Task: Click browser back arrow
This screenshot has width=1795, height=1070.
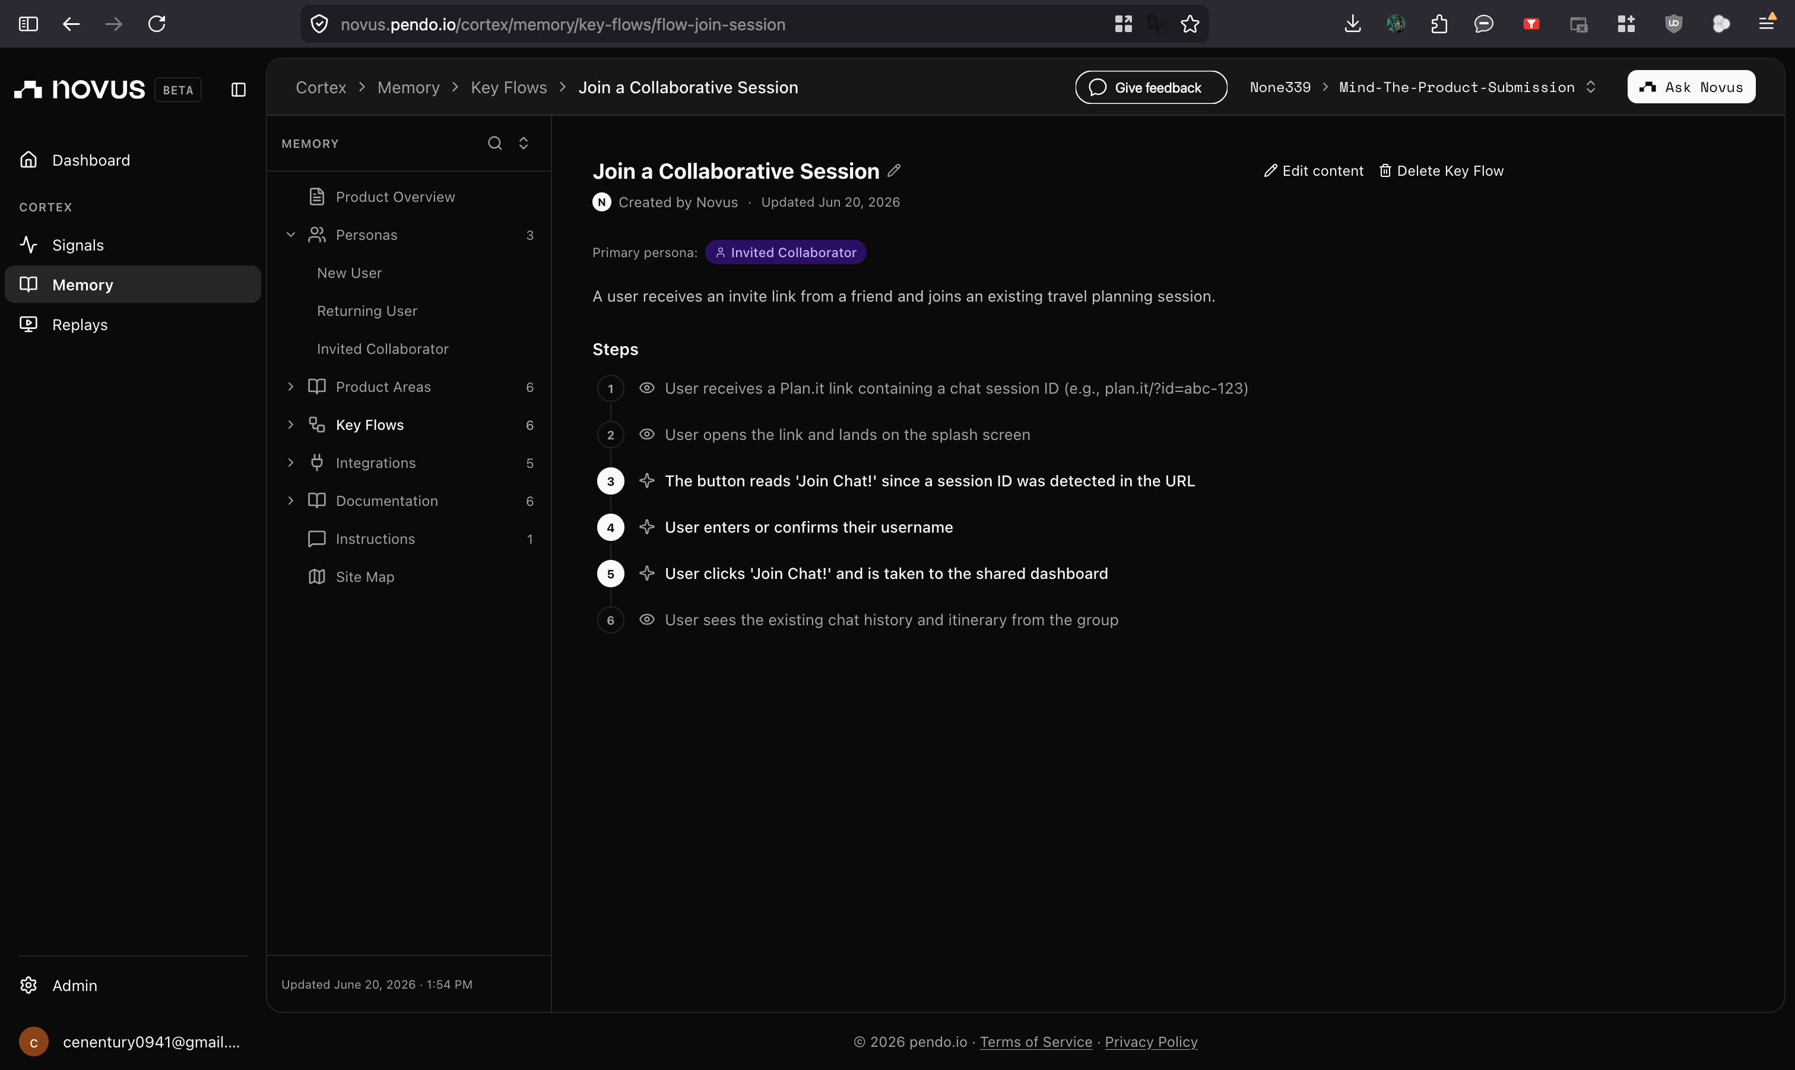Action: tap(71, 24)
